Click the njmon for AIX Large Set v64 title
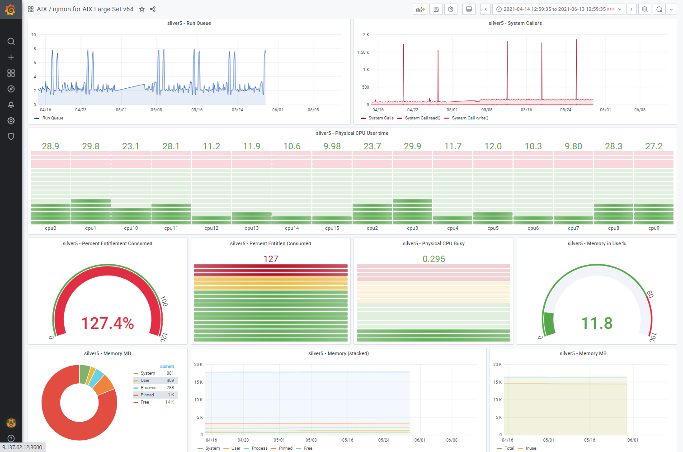 click(x=93, y=9)
